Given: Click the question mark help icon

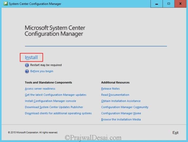Looking at the screenshot, I should 27,71.
